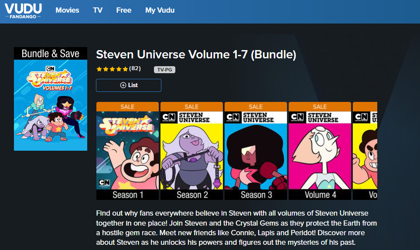Click the bundle title heading
Viewport: 420px width, 250px height.
(x=196, y=54)
